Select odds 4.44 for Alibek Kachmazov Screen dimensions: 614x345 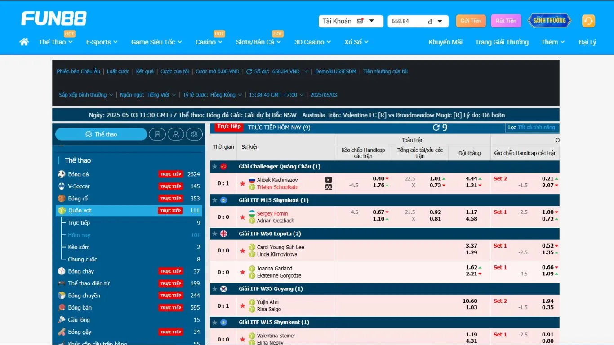coord(472,178)
